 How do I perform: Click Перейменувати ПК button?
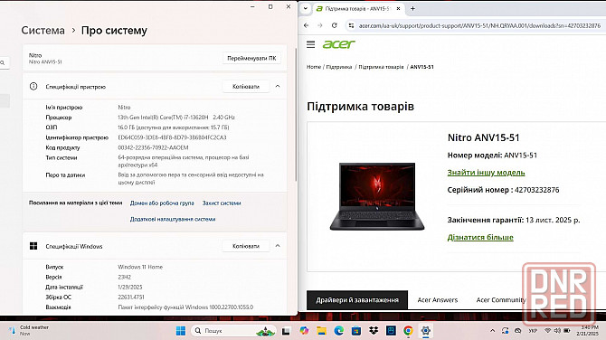coord(251,59)
